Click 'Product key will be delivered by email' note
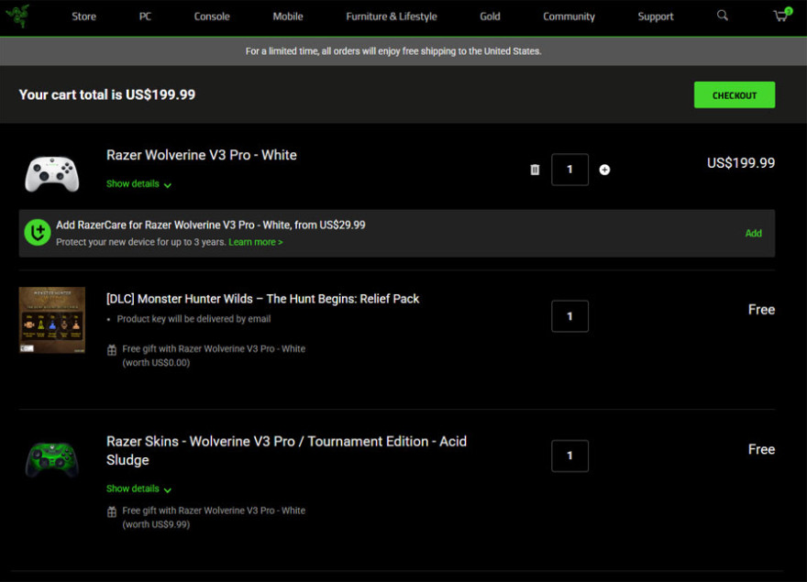This screenshot has width=807, height=582. 193,319
